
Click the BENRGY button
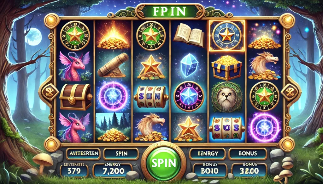(x=207, y=154)
